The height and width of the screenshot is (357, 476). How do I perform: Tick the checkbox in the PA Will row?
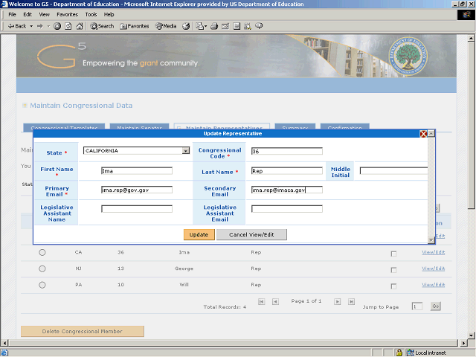click(393, 285)
